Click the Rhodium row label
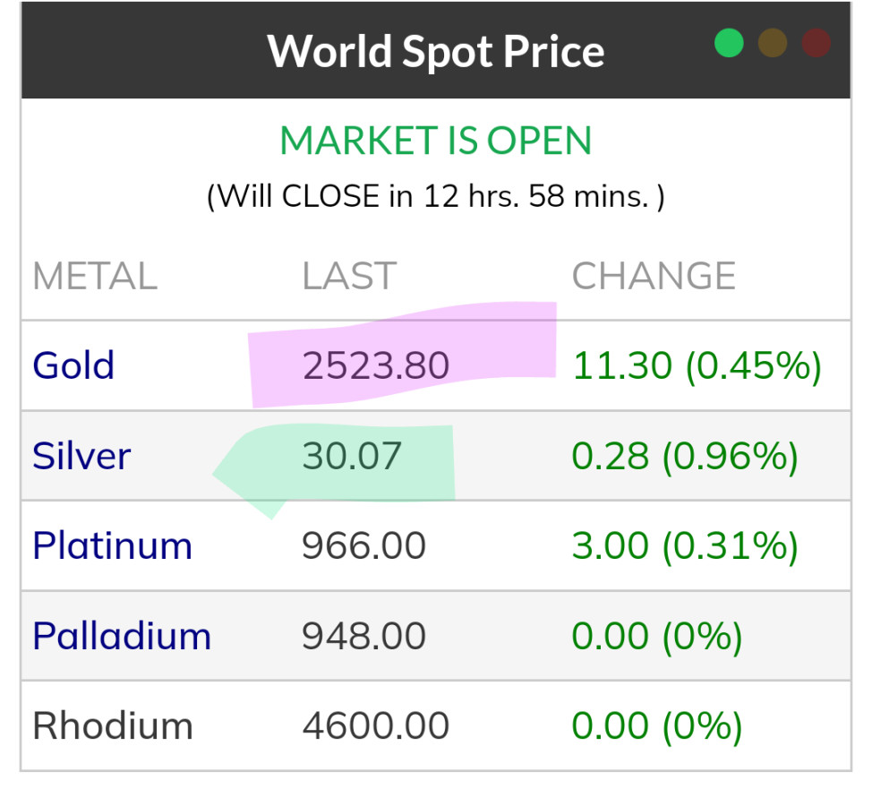The height and width of the screenshot is (806, 872). (x=113, y=725)
